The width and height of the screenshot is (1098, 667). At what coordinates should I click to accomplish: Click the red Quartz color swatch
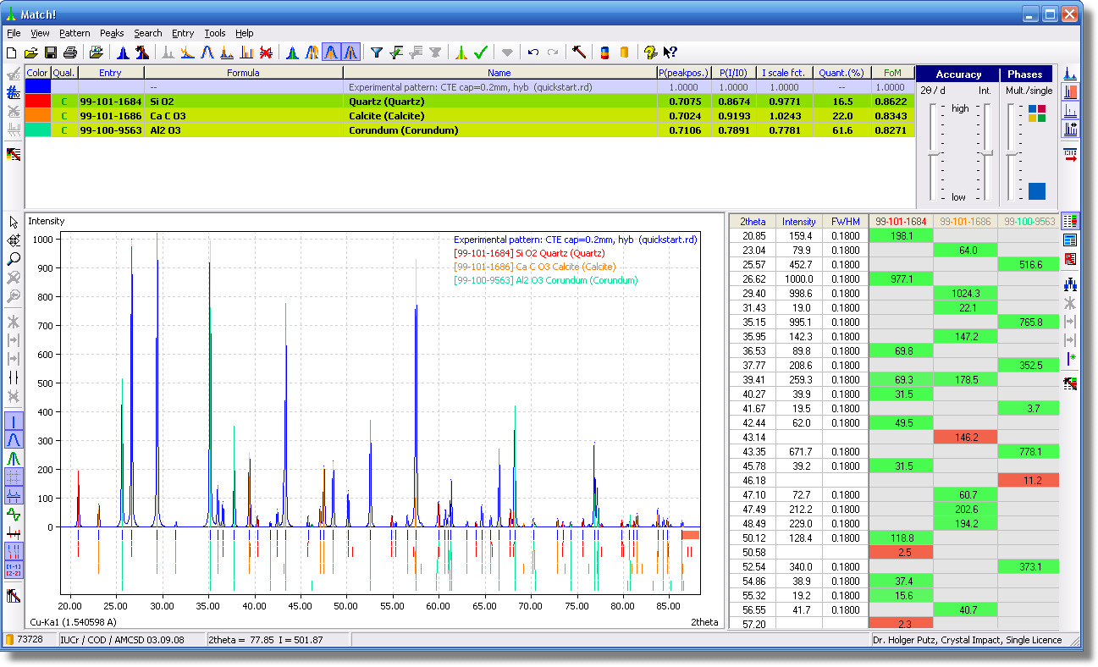pos(38,102)
